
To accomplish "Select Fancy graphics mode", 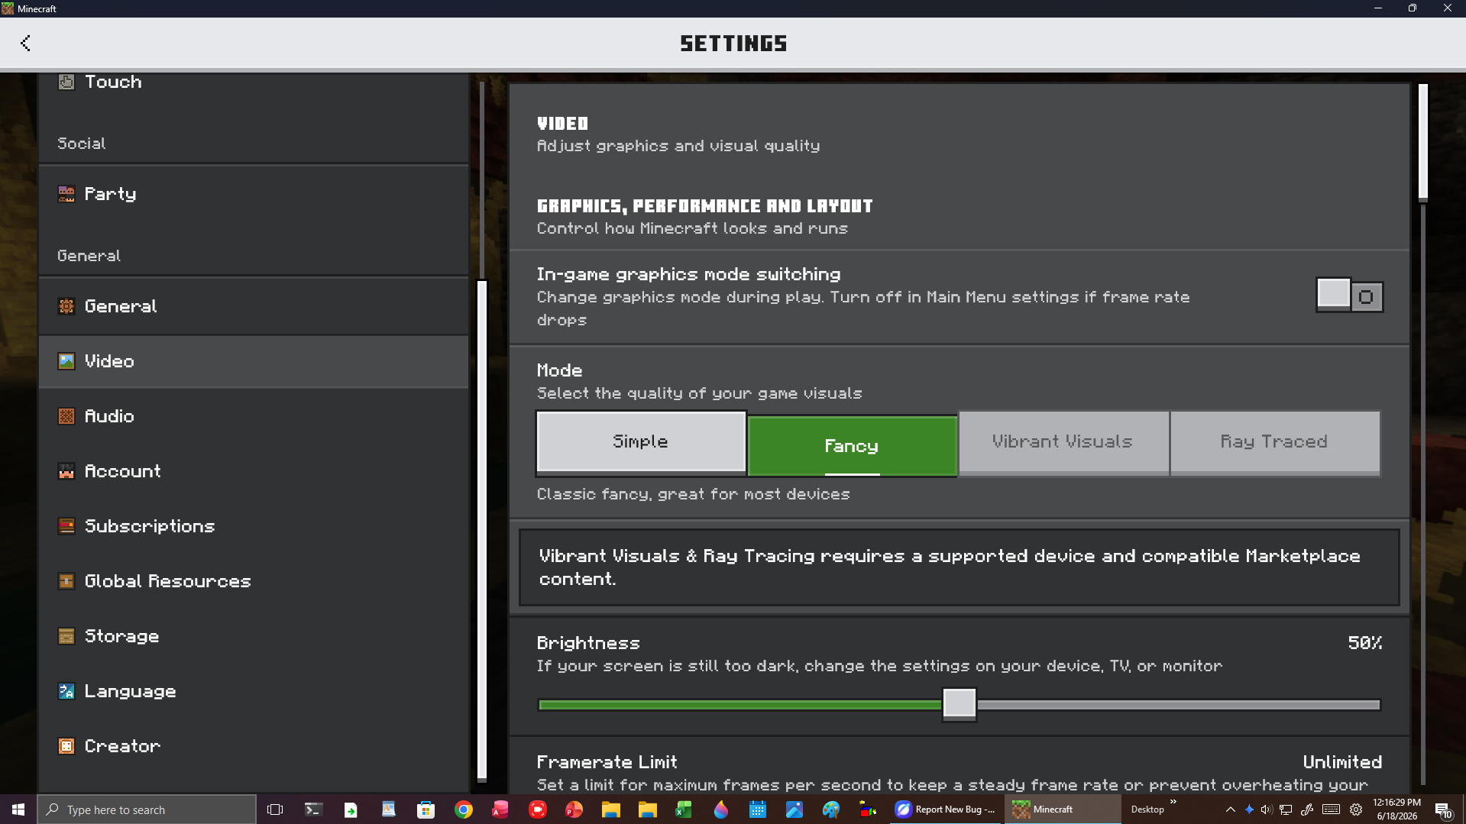I will point(852,446).
